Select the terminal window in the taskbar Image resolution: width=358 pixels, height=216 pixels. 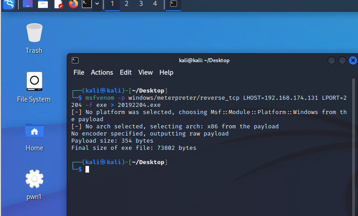coord(174,4)
